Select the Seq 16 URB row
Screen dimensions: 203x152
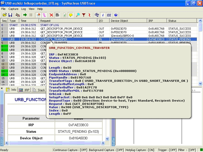24,82
